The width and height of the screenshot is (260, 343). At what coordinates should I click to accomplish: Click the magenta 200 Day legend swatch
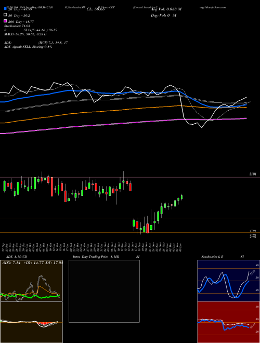click(x=5, y=21)
